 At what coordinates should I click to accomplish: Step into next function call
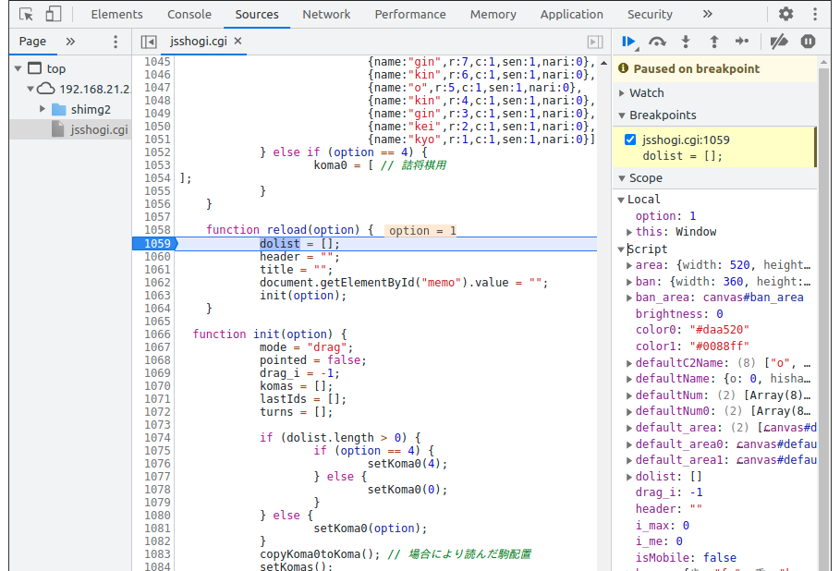click(x=685, y=42)
